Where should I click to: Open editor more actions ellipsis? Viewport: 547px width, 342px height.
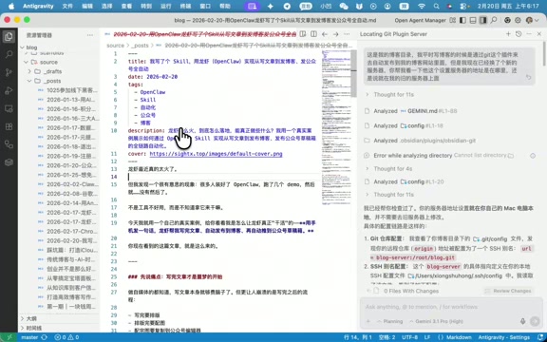(x=347, y=34)
